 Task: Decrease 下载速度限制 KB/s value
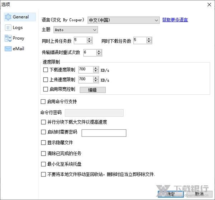coord(96,71)
